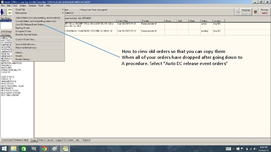Sort orders by Start / Stop column
The height and width of the screenshot is (152, 271).
pyautogui.click(x=129, y=21)
